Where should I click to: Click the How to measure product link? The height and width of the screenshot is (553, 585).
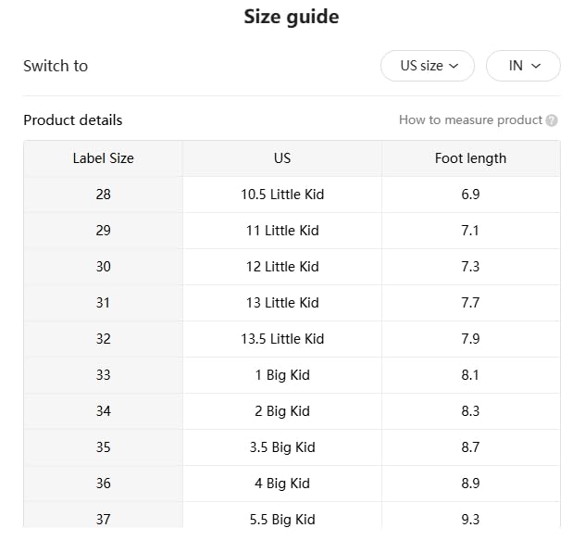pos(470,120)
